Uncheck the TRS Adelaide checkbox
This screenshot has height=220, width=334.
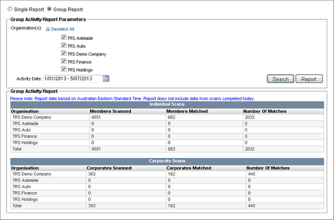coord(64,37)
